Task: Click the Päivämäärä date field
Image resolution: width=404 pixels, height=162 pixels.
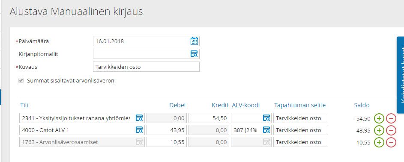Action: pos(146,41)
